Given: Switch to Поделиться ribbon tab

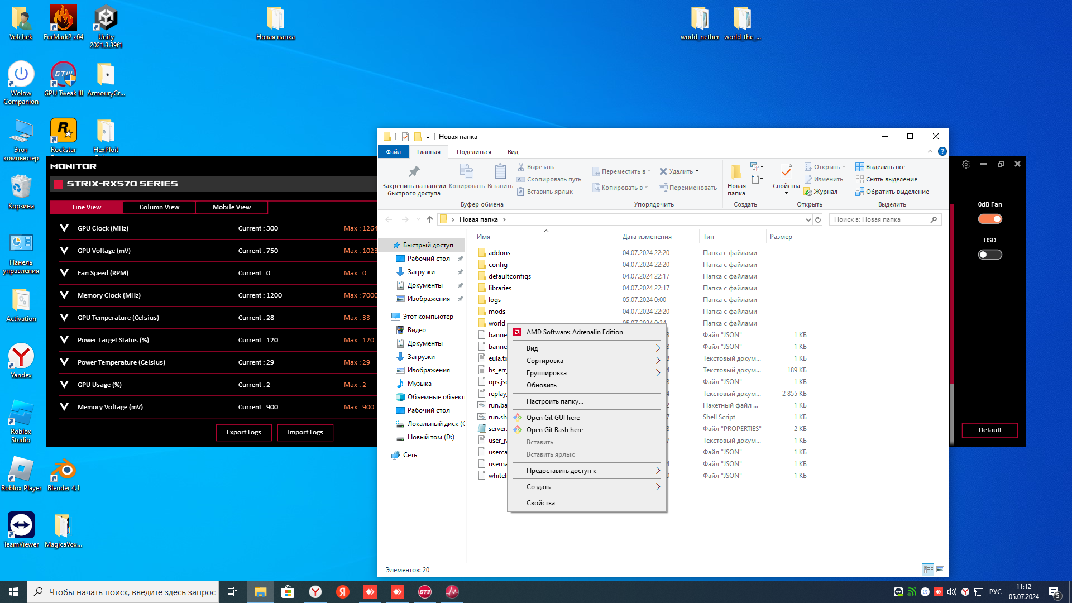Looking at the screenshot, I should 474,152.
